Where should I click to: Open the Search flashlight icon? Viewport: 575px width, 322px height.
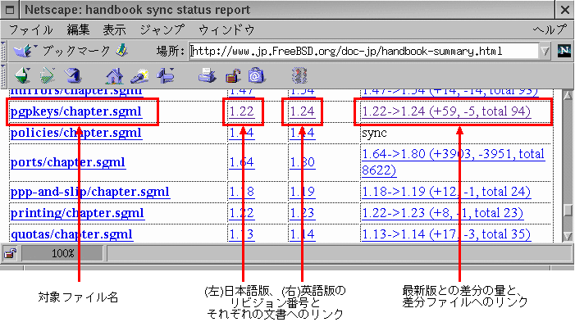[x=139, y=76]
